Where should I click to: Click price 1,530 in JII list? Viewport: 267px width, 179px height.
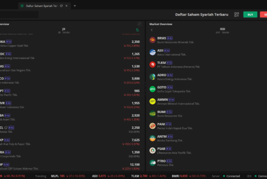[x=136, y=66]
